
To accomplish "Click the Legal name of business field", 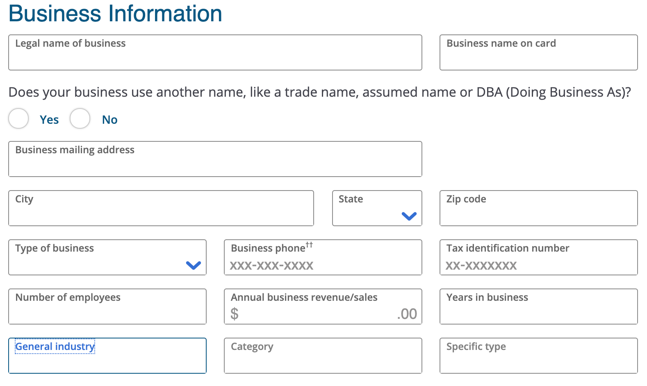I will click(215, 52).
